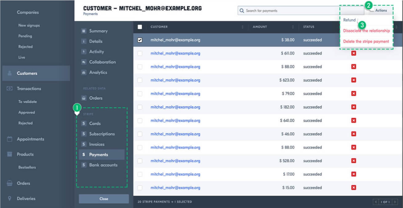Click the Analytics icon in customer panel
Image resolution: width=403 pixels, height=208 pixels.
[84, 72]
